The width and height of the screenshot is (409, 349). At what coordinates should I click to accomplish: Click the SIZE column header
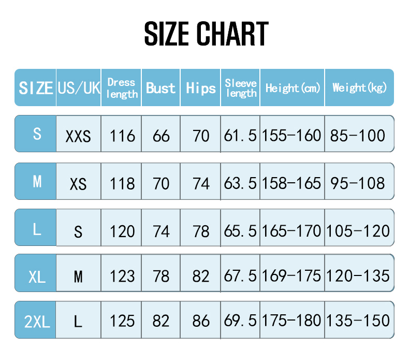[x=36, y=88]
